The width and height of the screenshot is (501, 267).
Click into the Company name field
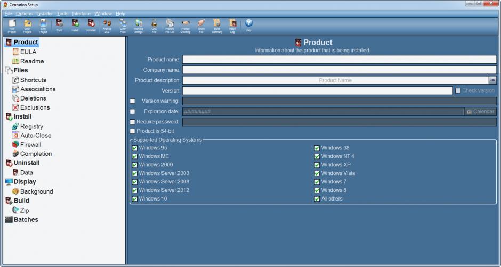[340, 70]
